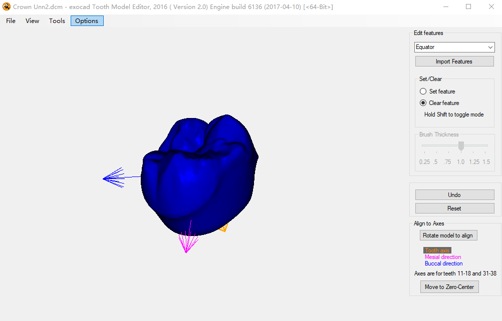Select the Mesial direction label
This screenshot has width=502, height=321.
pyautogui.click(x=442, y=256)
